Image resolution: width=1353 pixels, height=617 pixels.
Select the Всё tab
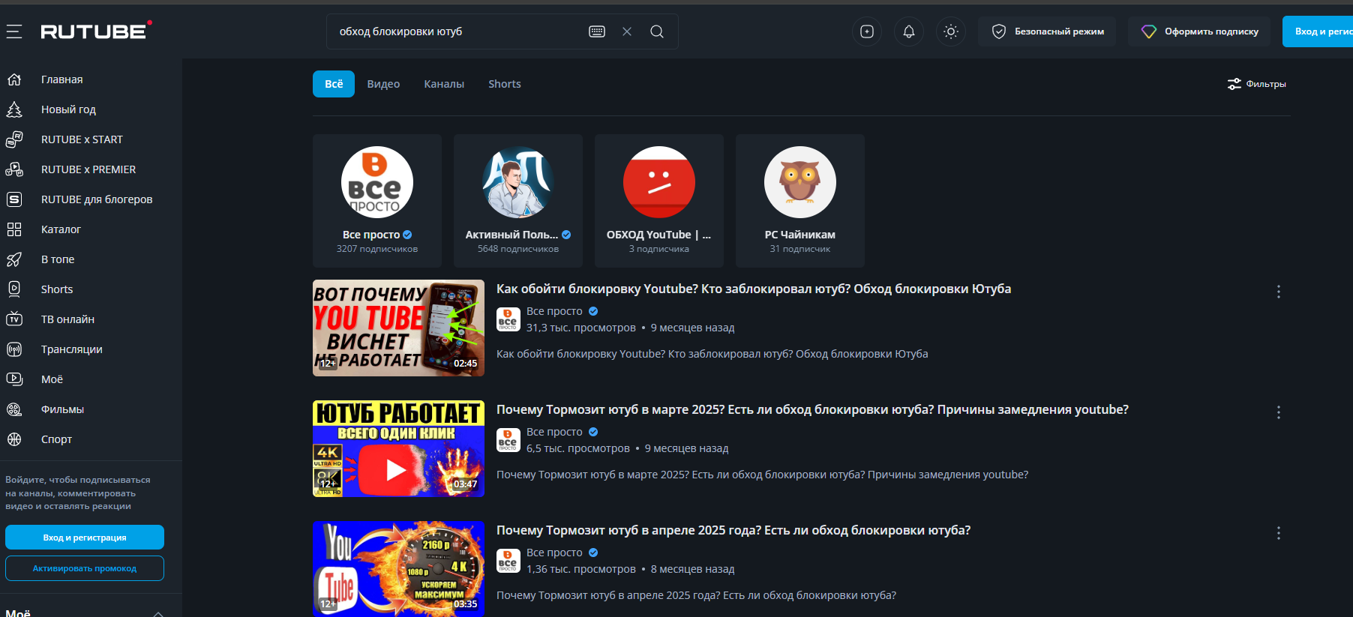334,84
